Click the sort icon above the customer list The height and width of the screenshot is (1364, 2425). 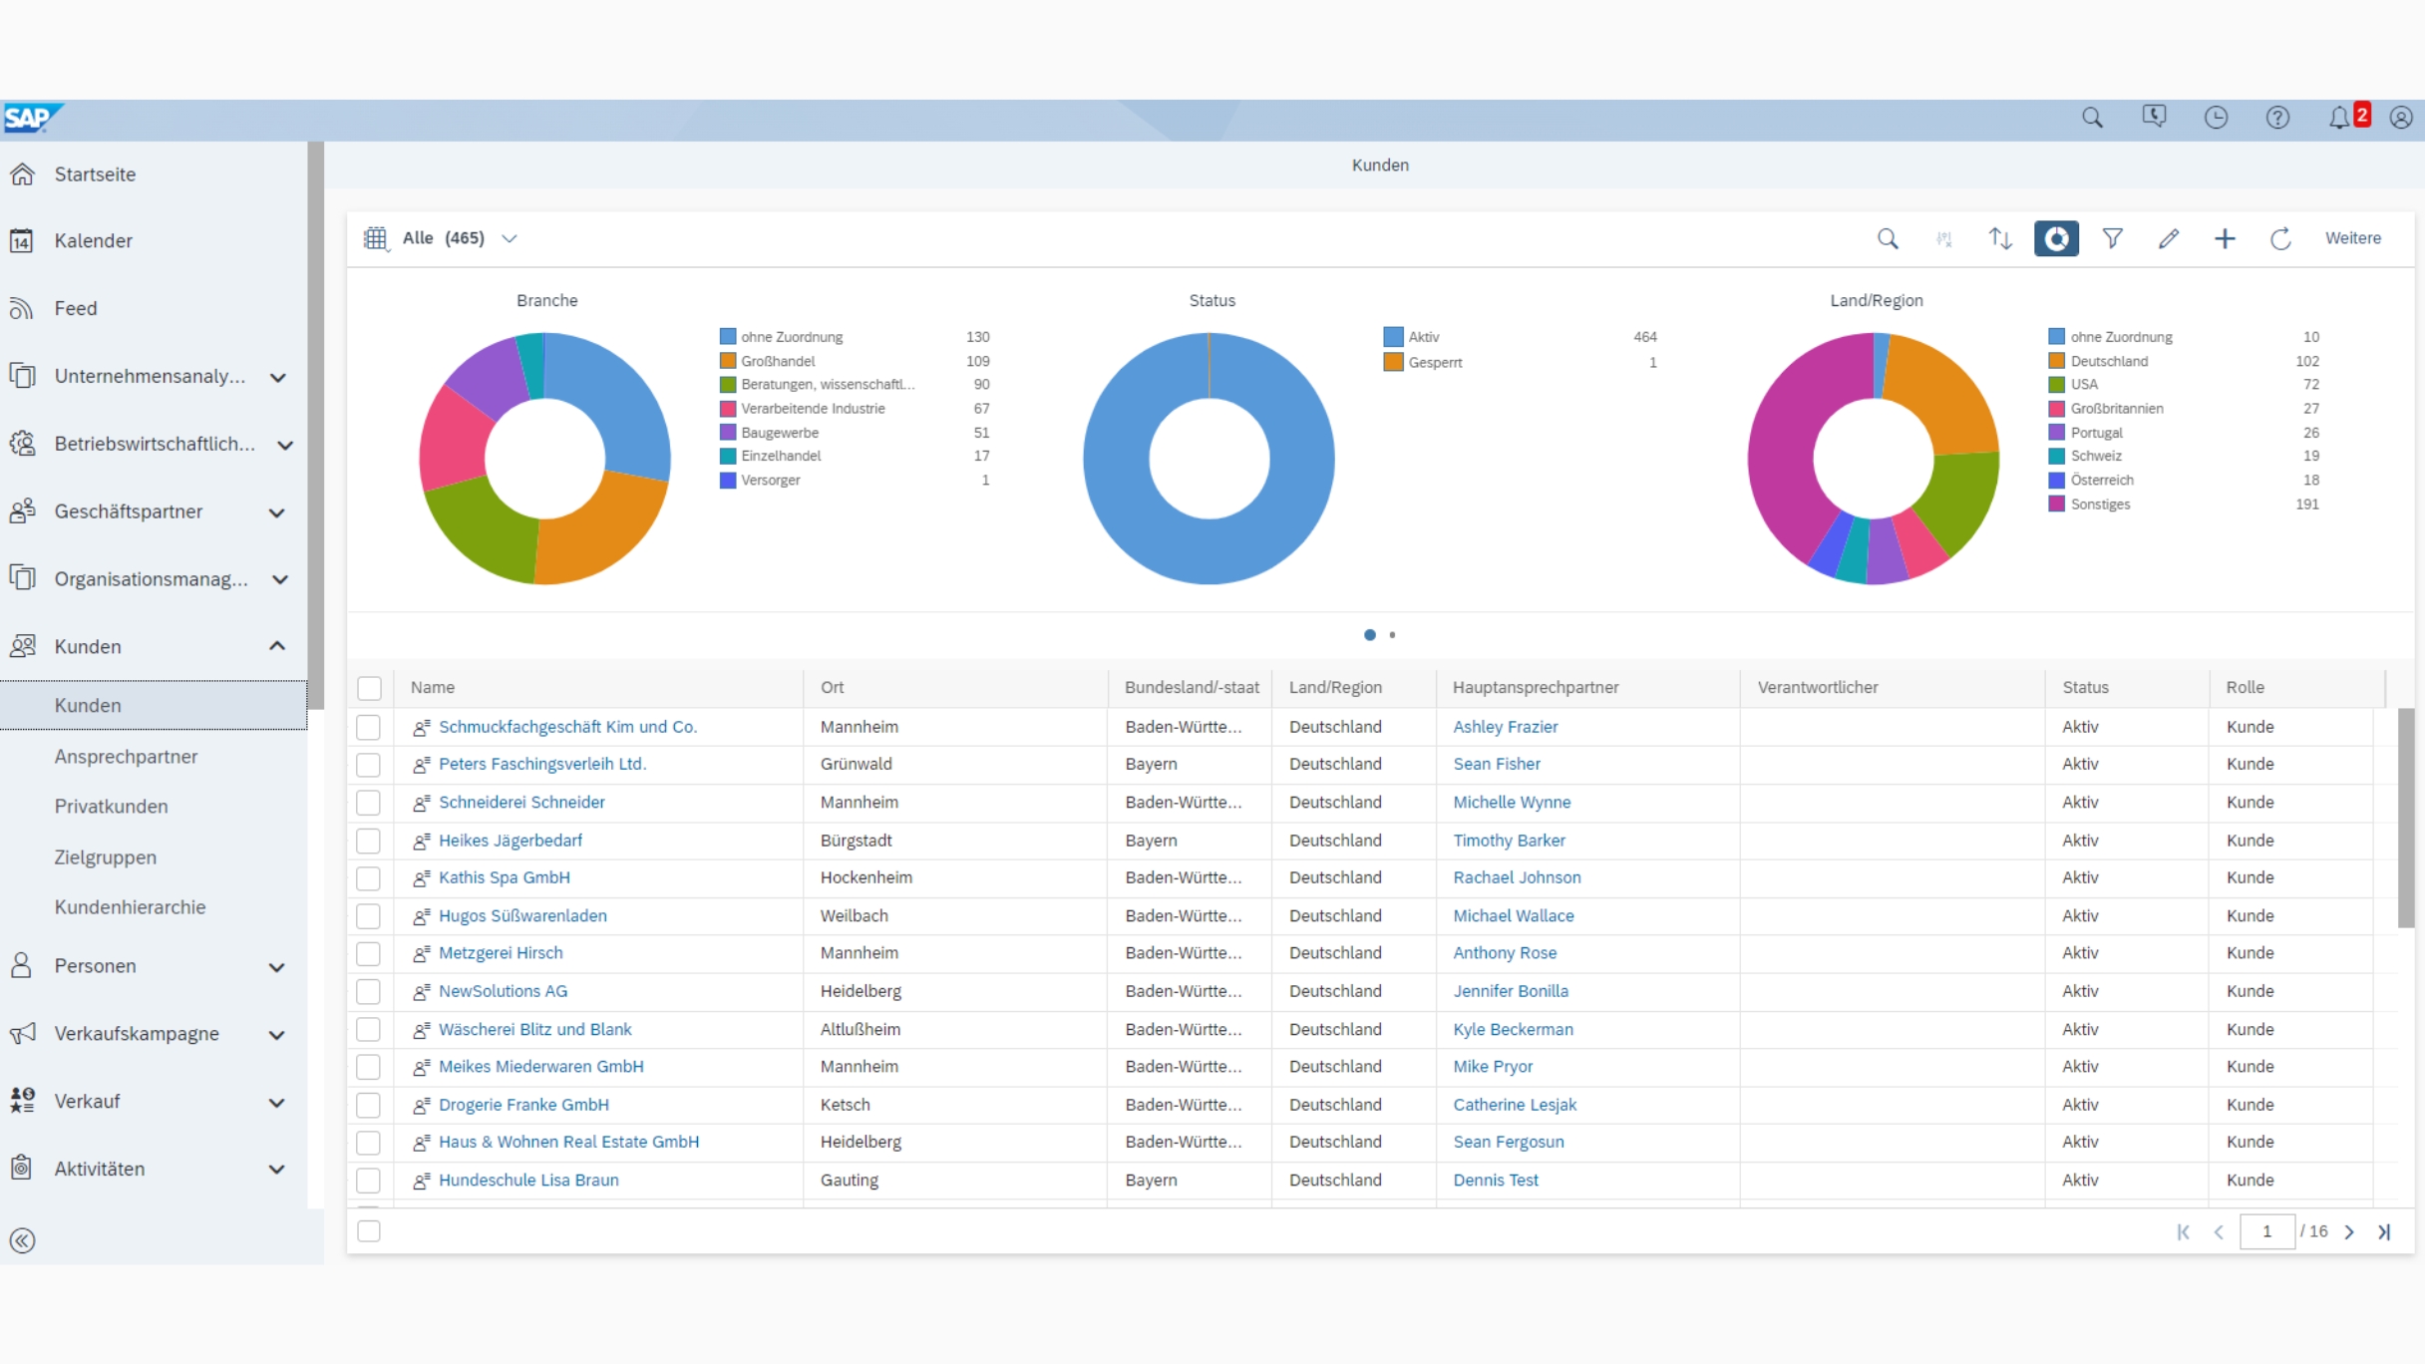(2000, 238)
